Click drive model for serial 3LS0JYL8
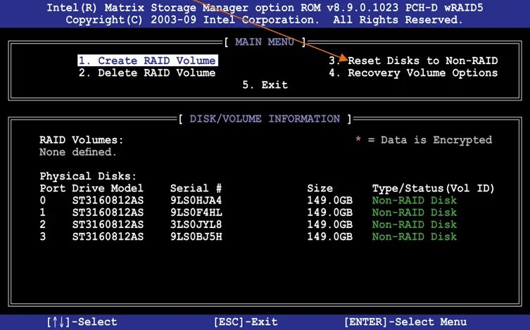This screenshot has height=330, width=530. click(108, 224)
